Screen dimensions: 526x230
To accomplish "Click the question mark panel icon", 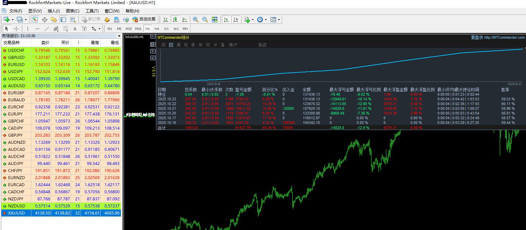I will (x=153, y=51).
